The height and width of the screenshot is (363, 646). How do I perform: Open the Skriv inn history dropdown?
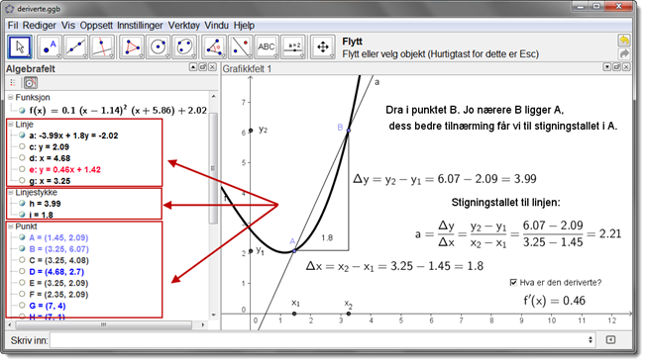(x=591, y=339)
